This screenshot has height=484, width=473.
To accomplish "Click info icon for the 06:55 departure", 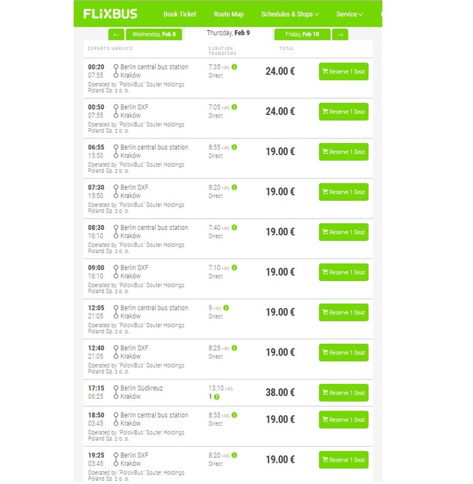I will [235, 147].
